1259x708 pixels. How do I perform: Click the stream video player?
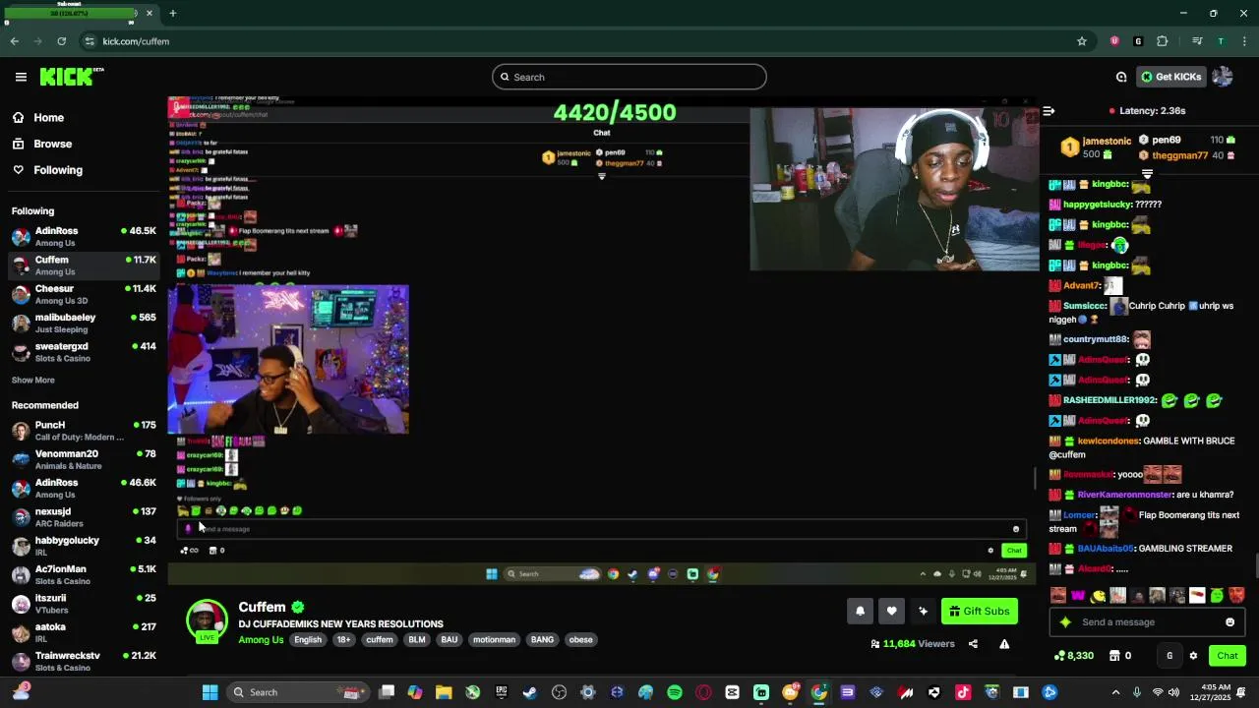click(x=602, y=339)
